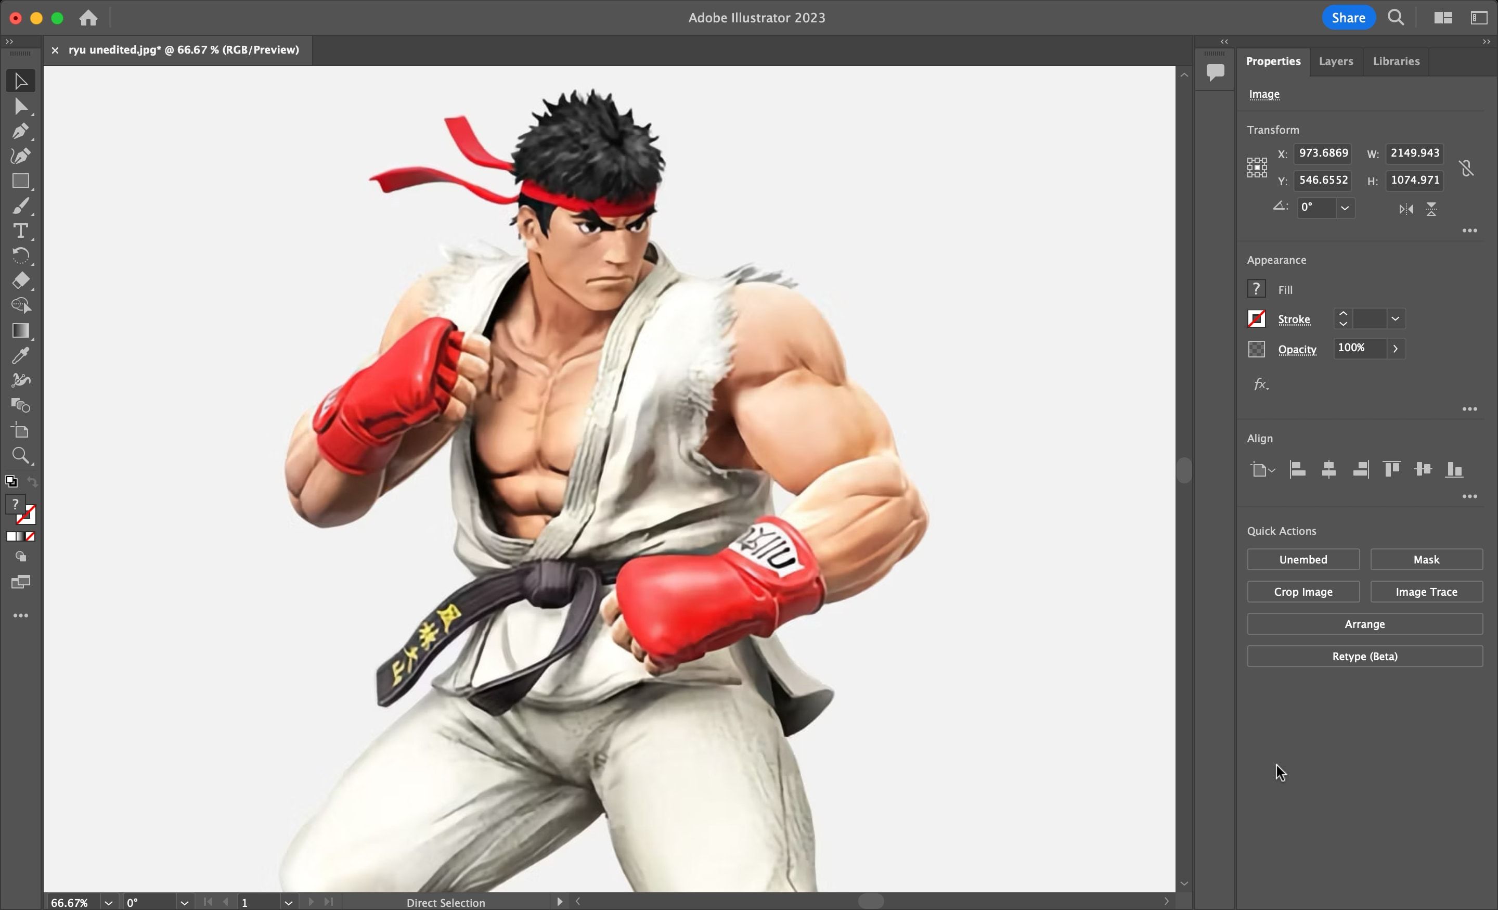Click the Crop Image button

(x=1302, y=591)
